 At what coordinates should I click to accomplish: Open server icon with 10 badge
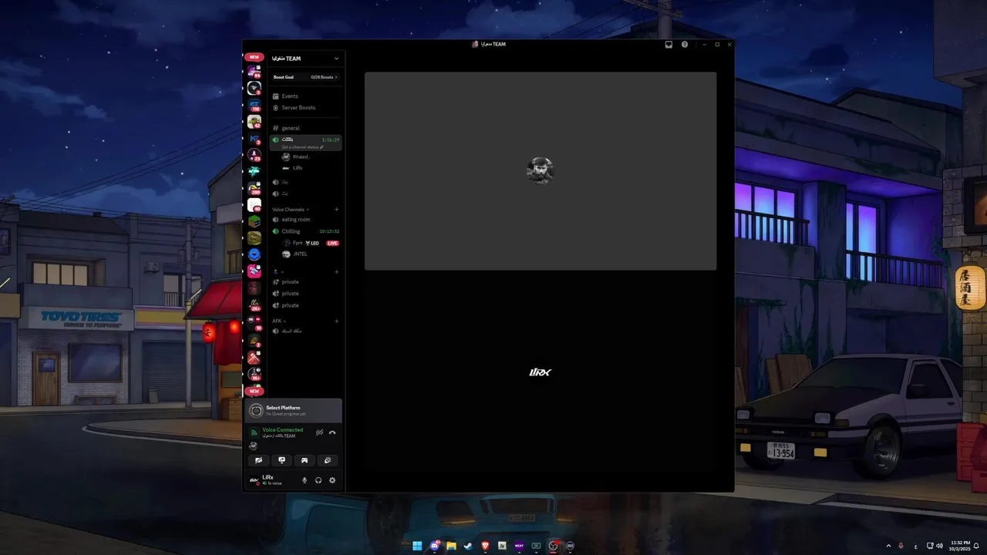(x=254, y=325)
